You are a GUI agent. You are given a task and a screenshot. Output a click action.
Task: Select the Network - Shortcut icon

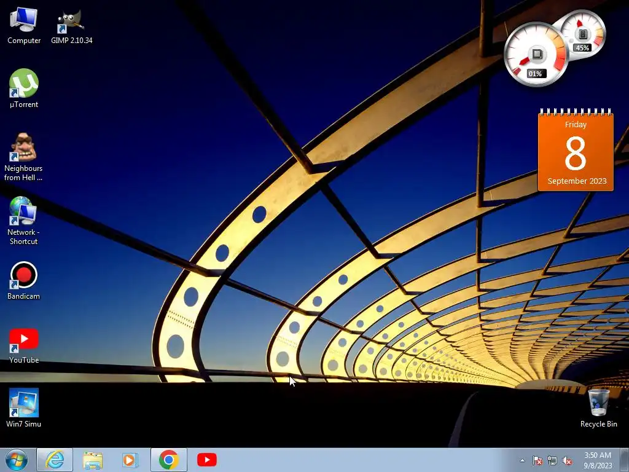23,221
